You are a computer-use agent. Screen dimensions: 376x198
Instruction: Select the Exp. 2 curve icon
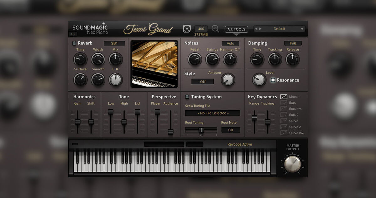(x=284, y=115)
